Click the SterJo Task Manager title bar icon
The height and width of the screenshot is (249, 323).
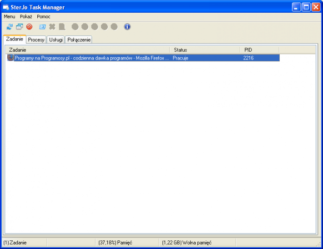pyautogui.click(x=6, y=7)
